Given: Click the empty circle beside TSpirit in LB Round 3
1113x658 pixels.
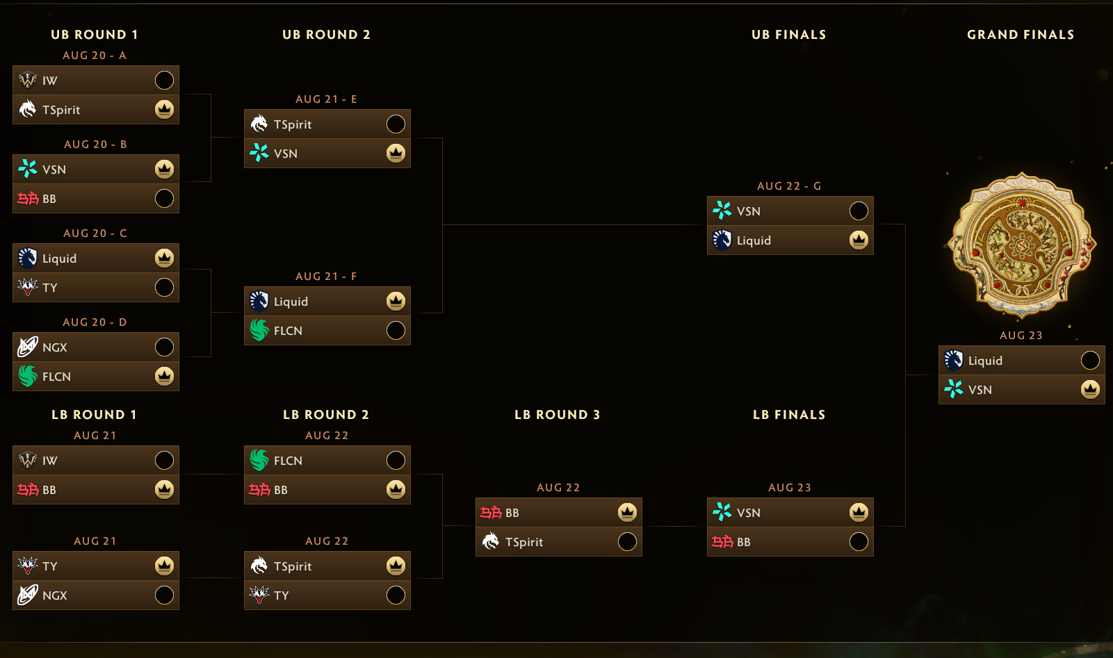Looking at the screenshot, I should coord(627,542).
